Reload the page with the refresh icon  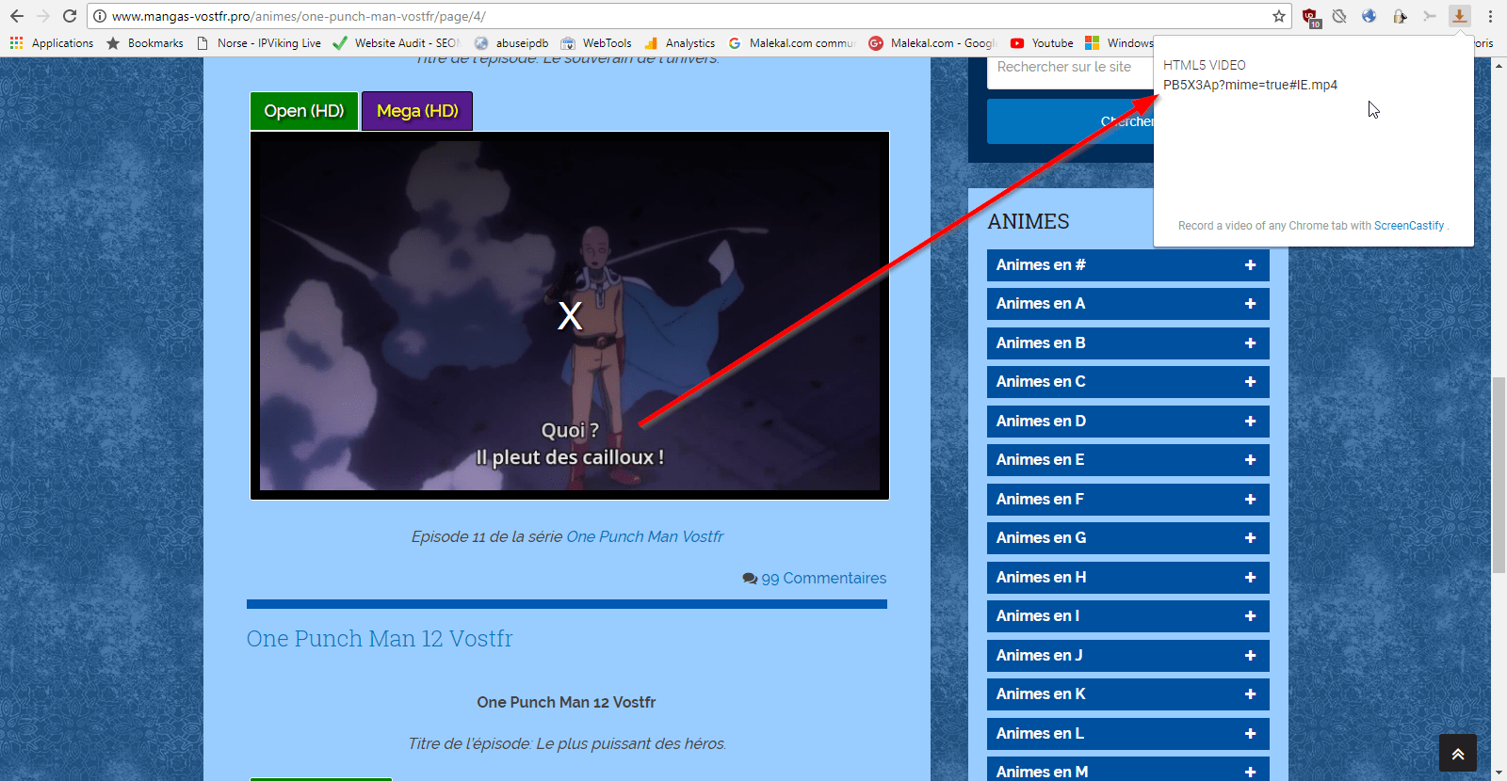click(70, 16)
